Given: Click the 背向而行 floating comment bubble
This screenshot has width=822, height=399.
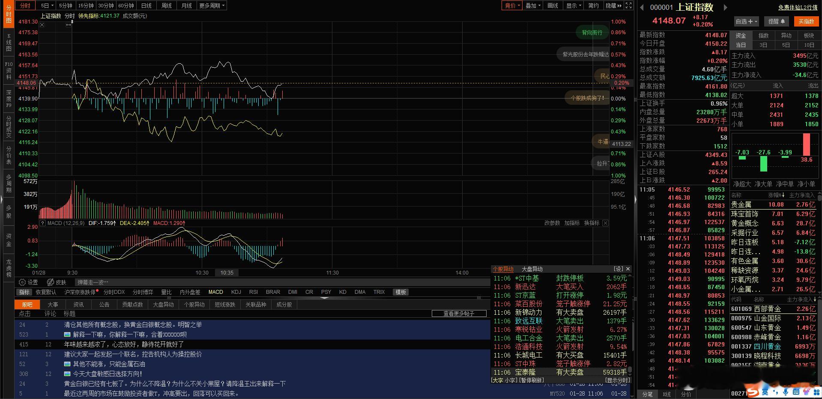Looking at the screenshot, I should (592, 33).
